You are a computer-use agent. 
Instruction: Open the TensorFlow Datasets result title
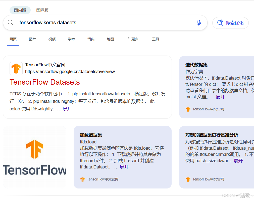pos(45,82)
